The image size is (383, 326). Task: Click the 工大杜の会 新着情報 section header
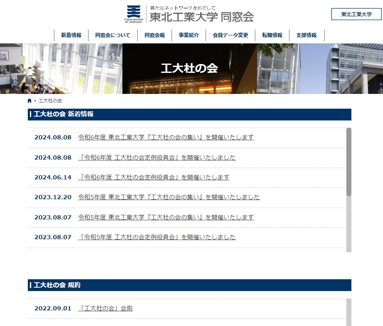tap(190, 114)
